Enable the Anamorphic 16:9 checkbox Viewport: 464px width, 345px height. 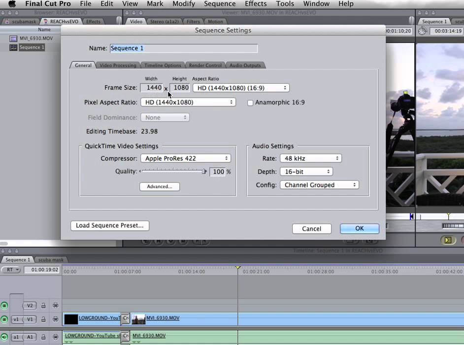pyautogui.click(x=250, y=103)
